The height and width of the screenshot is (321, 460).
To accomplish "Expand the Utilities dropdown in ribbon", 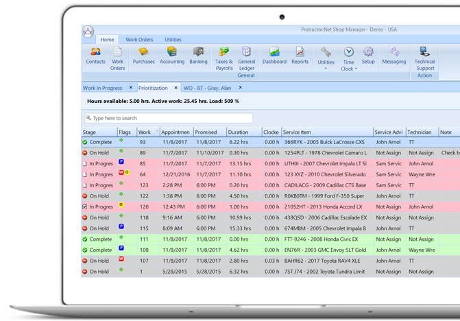I will tap(326, 69).
